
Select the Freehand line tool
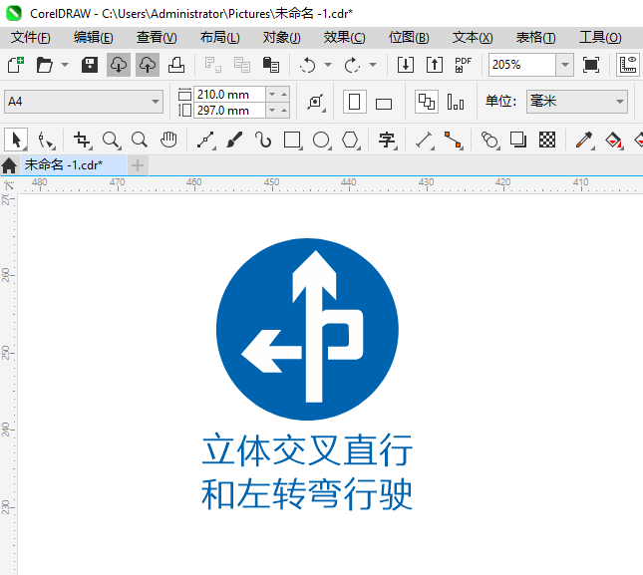(205, 141)
